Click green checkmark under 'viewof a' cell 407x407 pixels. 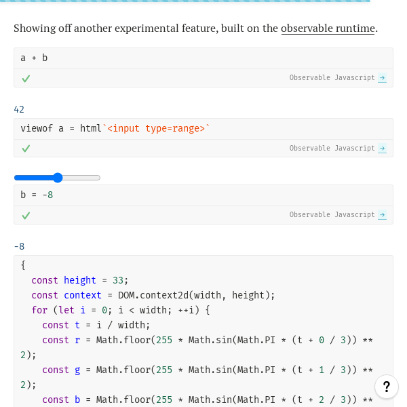[26, 149]
